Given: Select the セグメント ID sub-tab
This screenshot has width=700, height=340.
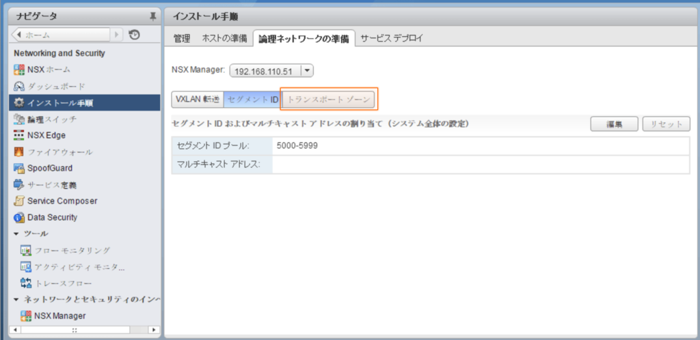Looking at the screenshot, I should 253,100.
